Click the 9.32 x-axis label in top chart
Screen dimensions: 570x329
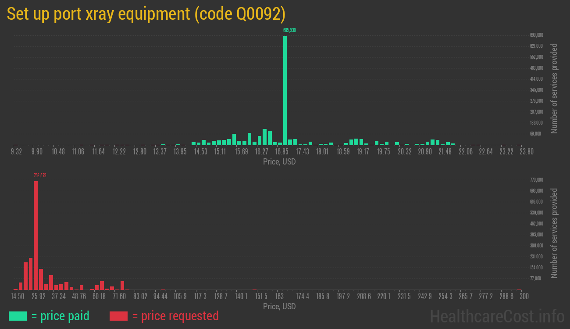click(x=16, y=152)
